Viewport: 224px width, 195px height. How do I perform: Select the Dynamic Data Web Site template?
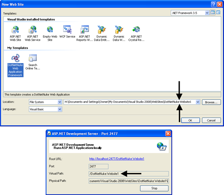pos(119,34)
